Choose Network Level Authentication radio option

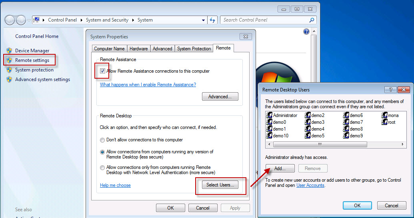[103, 168]
